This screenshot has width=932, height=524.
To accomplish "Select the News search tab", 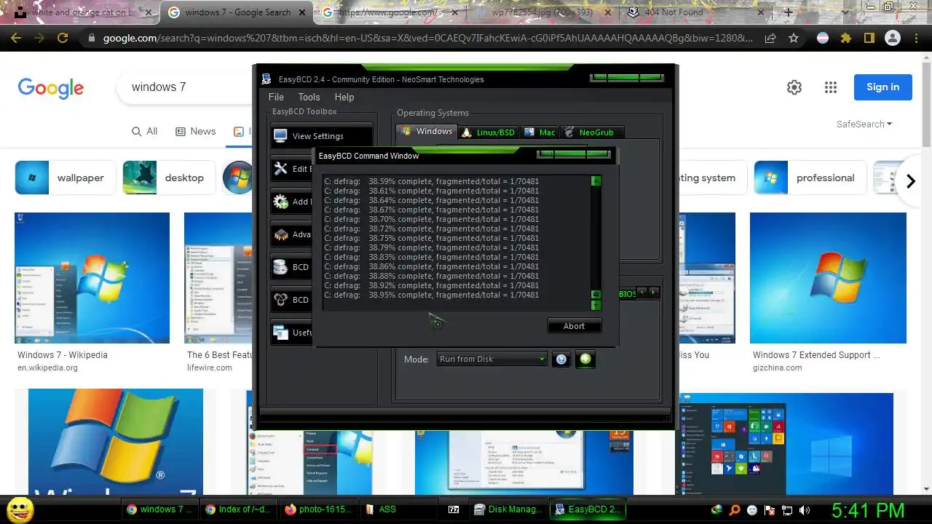I will (x=196, y=131).
